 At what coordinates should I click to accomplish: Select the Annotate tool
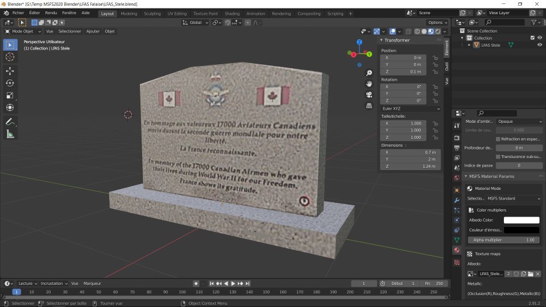10,122
